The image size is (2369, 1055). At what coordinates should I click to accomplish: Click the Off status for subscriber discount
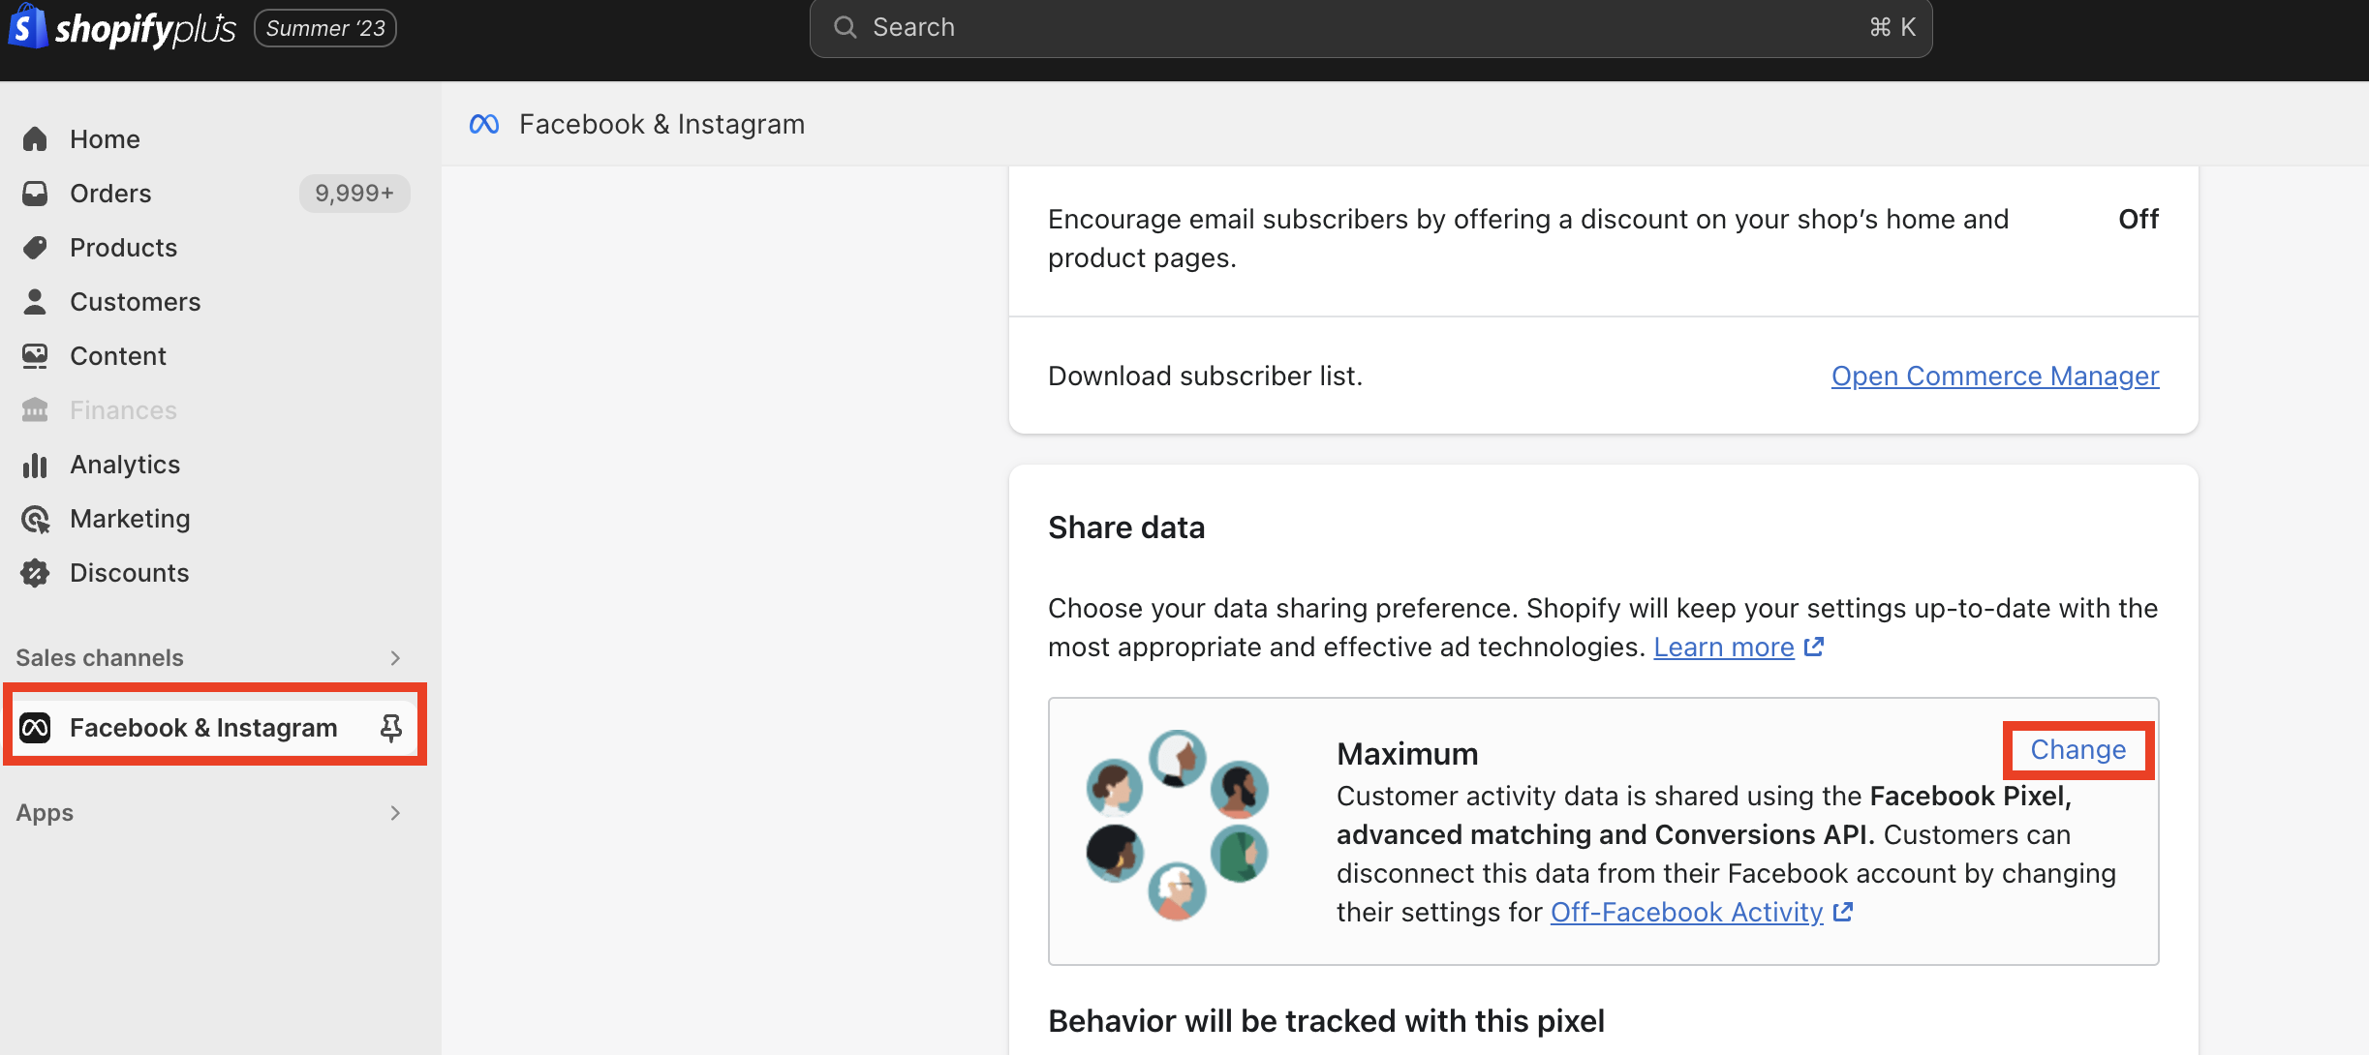point(2138,219)
